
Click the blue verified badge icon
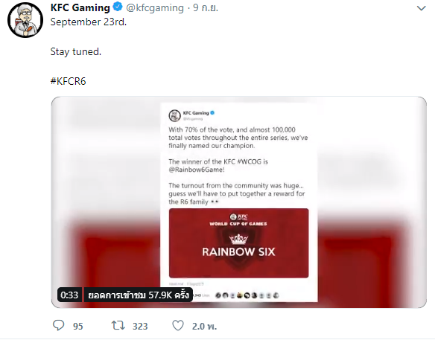[x=118, y=7]
